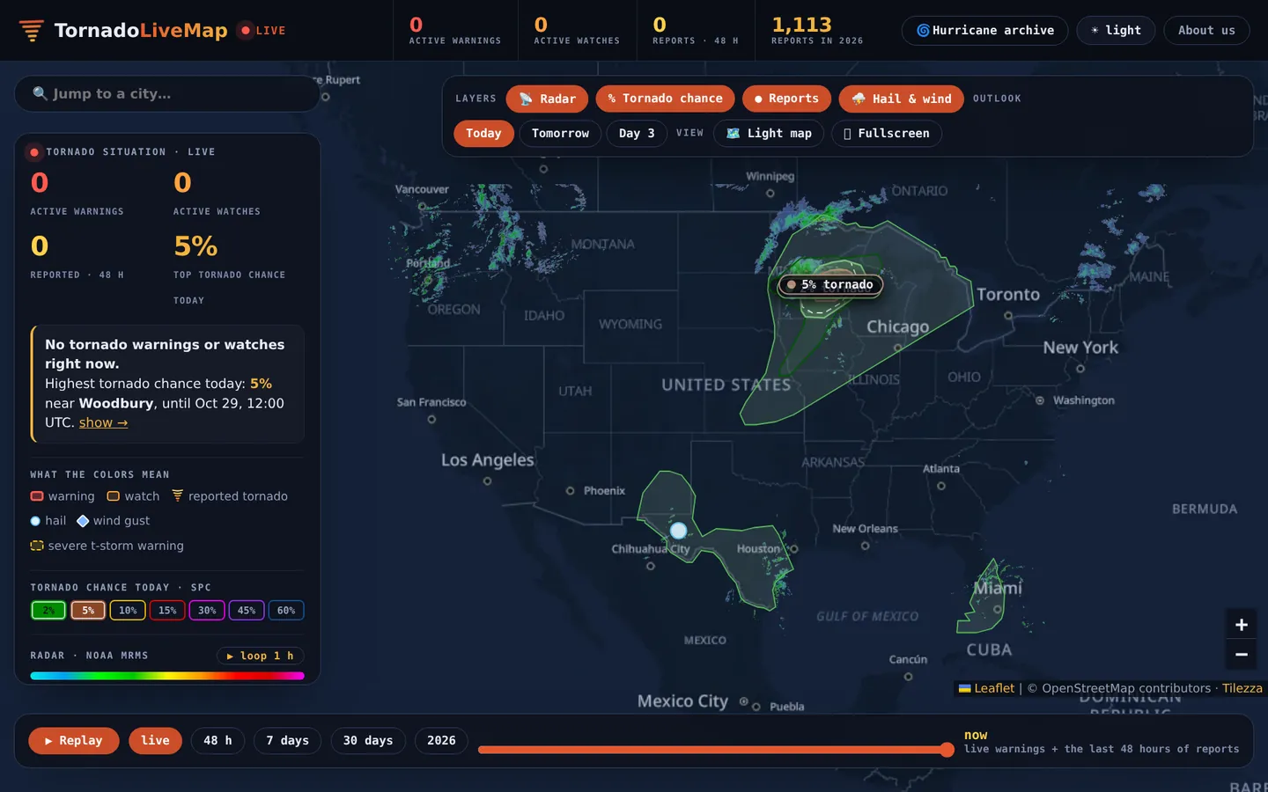Image resolution: width=1268 pixels, height=792 pixels.
Task: Click the 5% tornado chance swatch
Action: pyautogui.click(x=88, y=610)
